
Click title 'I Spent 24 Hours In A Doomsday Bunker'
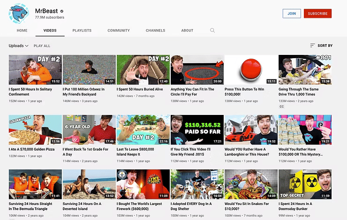pyautogui.click(x=295, y=206)
